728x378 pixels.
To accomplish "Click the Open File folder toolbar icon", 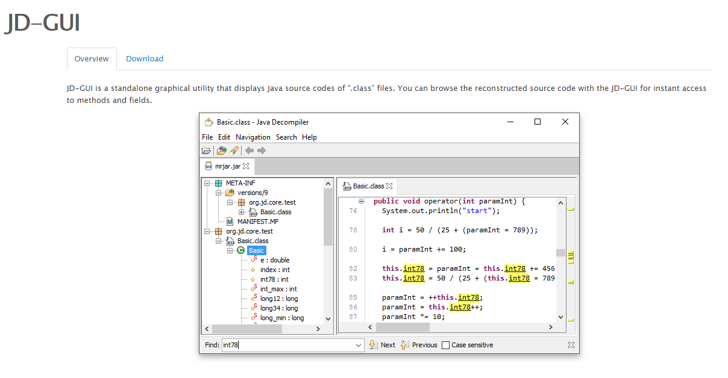I will (x=206, y=150).
